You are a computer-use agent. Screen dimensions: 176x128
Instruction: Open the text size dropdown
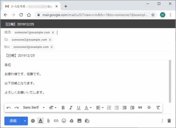[x=53, y=108]
